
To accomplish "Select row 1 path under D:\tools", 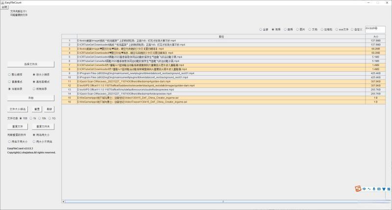I will pos(221,41).
